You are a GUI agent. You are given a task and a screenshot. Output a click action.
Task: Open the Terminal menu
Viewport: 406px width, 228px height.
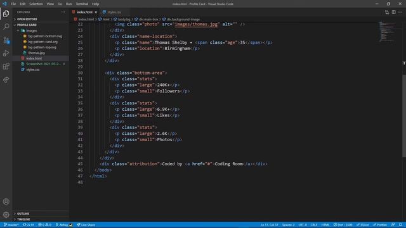(x=82, y=4)
